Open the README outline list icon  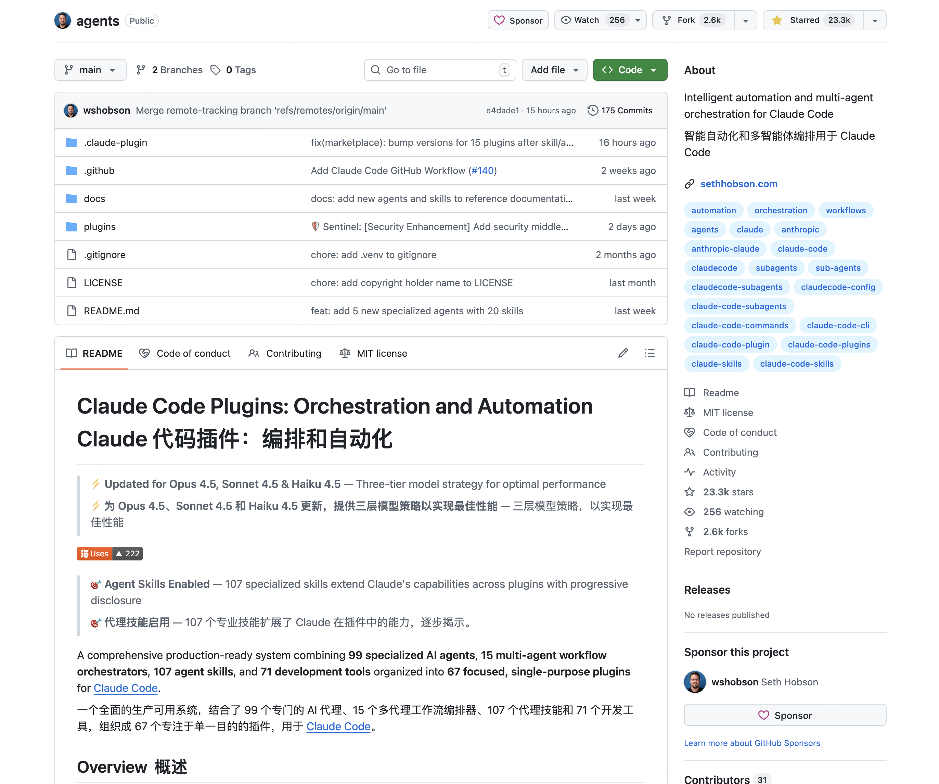pyautogui.click(x=650, y=353)
